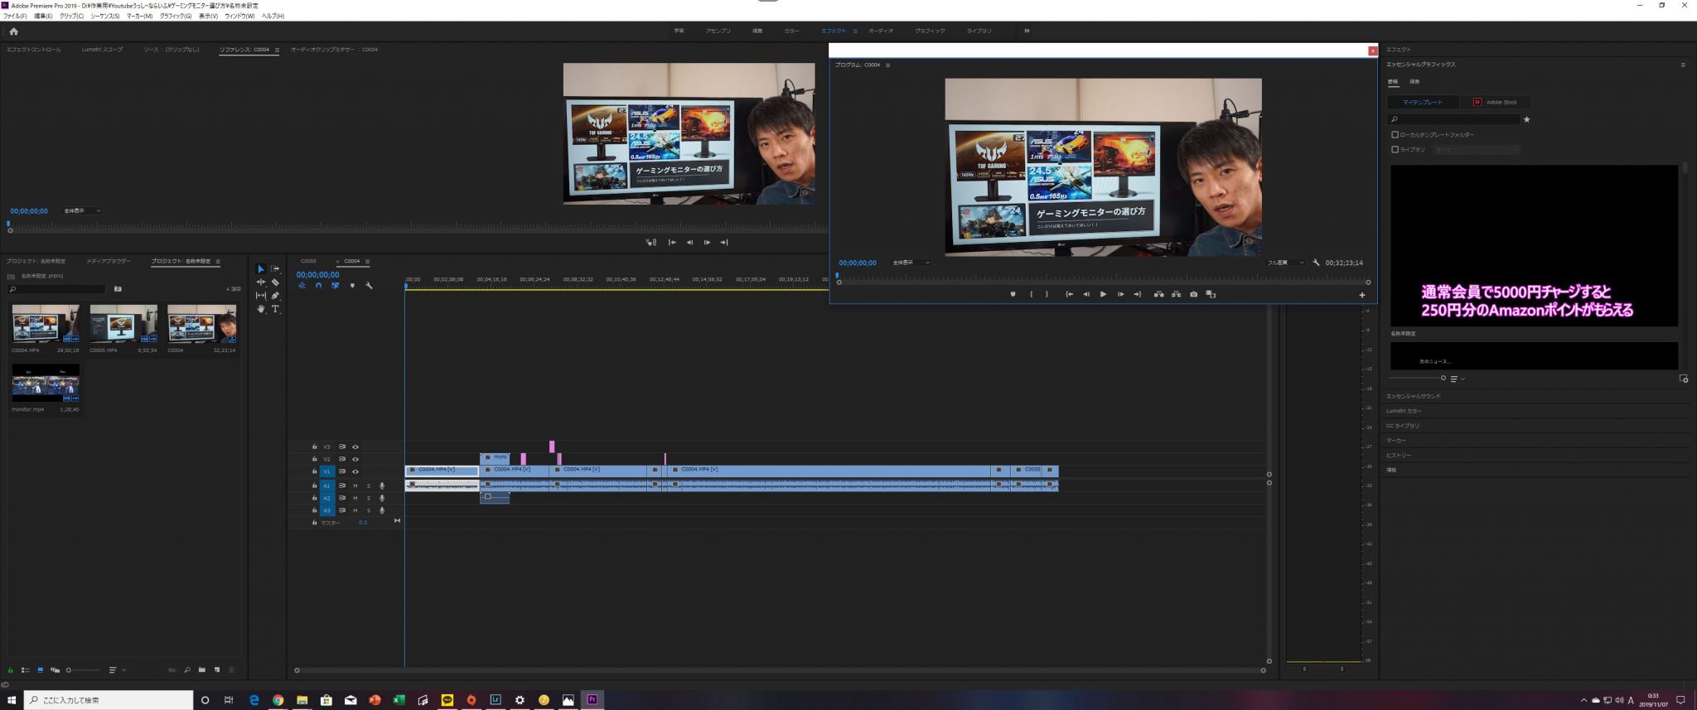This screenshot has width=1697, height=710.
Task: Switch to Effect Controls tab
Action: coord(34,50)
